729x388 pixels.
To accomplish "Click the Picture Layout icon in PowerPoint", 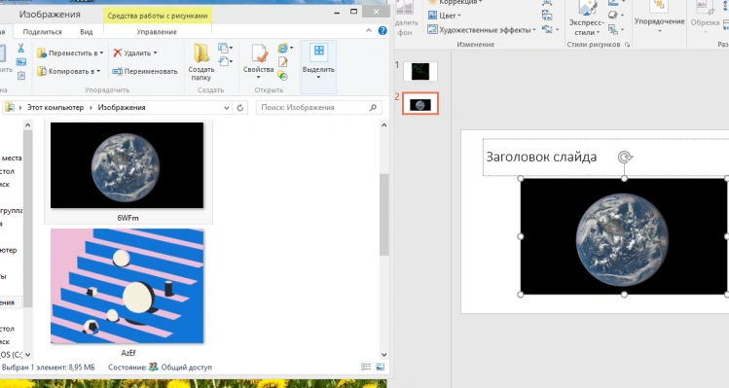I will pyautogui.click(x=613, y=29).
